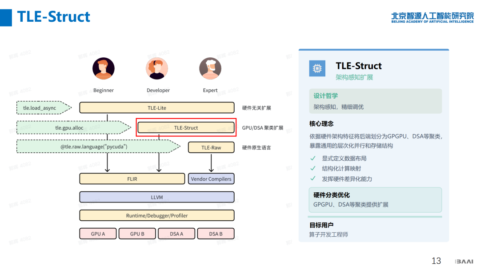Click the Developer label text

[158, 90]
